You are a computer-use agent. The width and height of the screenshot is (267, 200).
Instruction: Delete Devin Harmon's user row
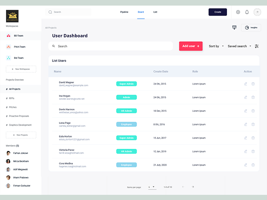point(253,111)
